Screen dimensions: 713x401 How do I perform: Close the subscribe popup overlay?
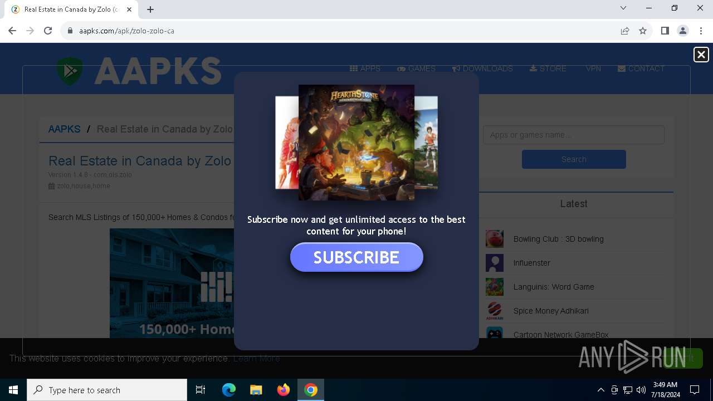(x=701, y=55)
